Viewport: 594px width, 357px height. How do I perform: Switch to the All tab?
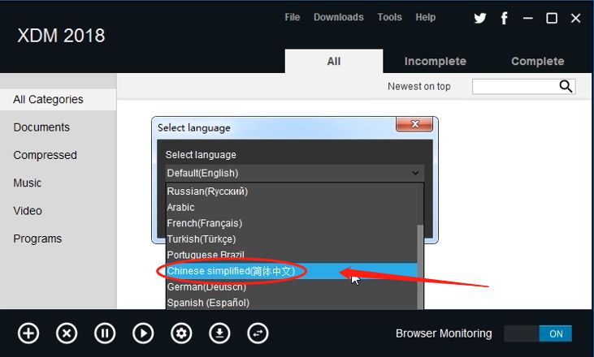coord(334,62)
